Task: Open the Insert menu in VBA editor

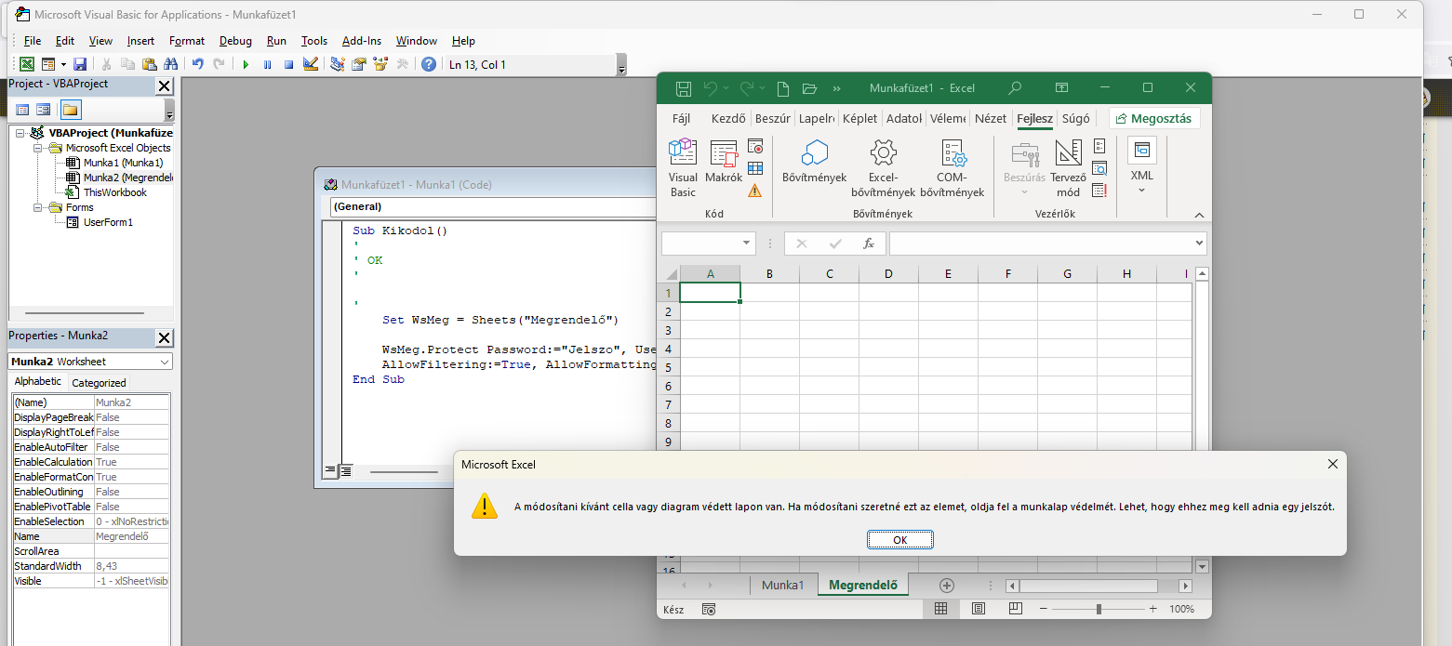Action: [x=141, y=41]
